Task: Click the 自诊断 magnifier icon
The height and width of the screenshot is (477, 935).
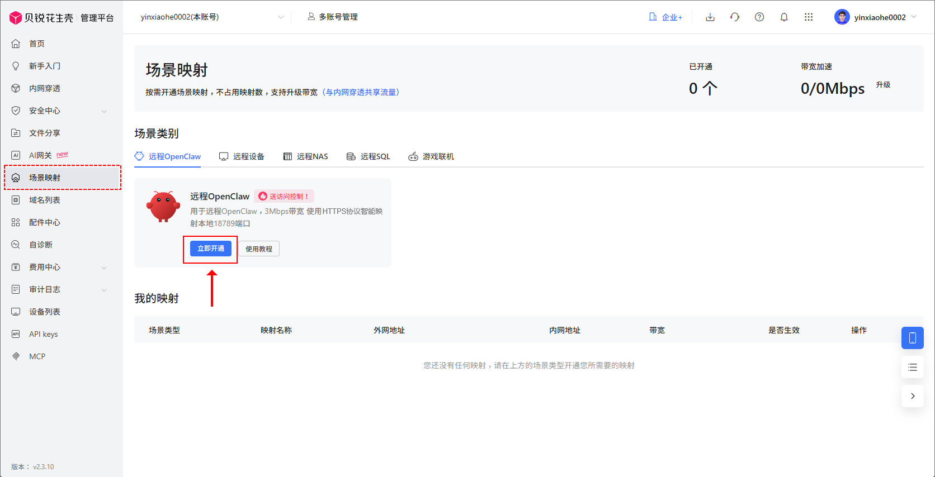Action: click(16, 245)
